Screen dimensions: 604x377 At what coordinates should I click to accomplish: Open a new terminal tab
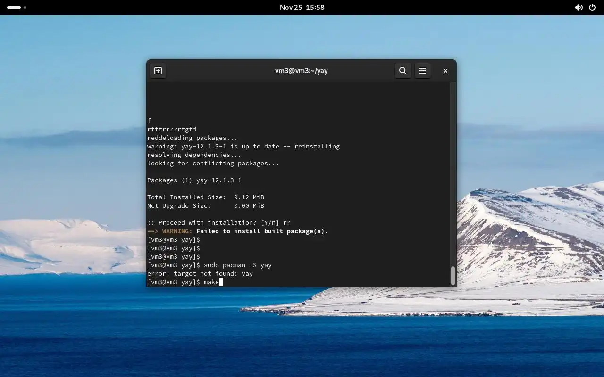click(158, 71)
